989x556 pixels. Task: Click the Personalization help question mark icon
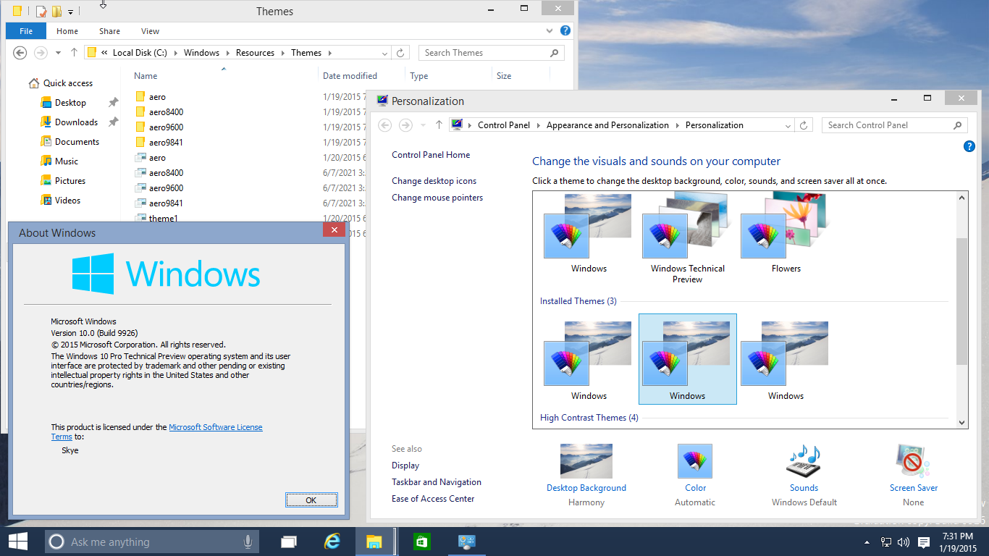point(969,147)
